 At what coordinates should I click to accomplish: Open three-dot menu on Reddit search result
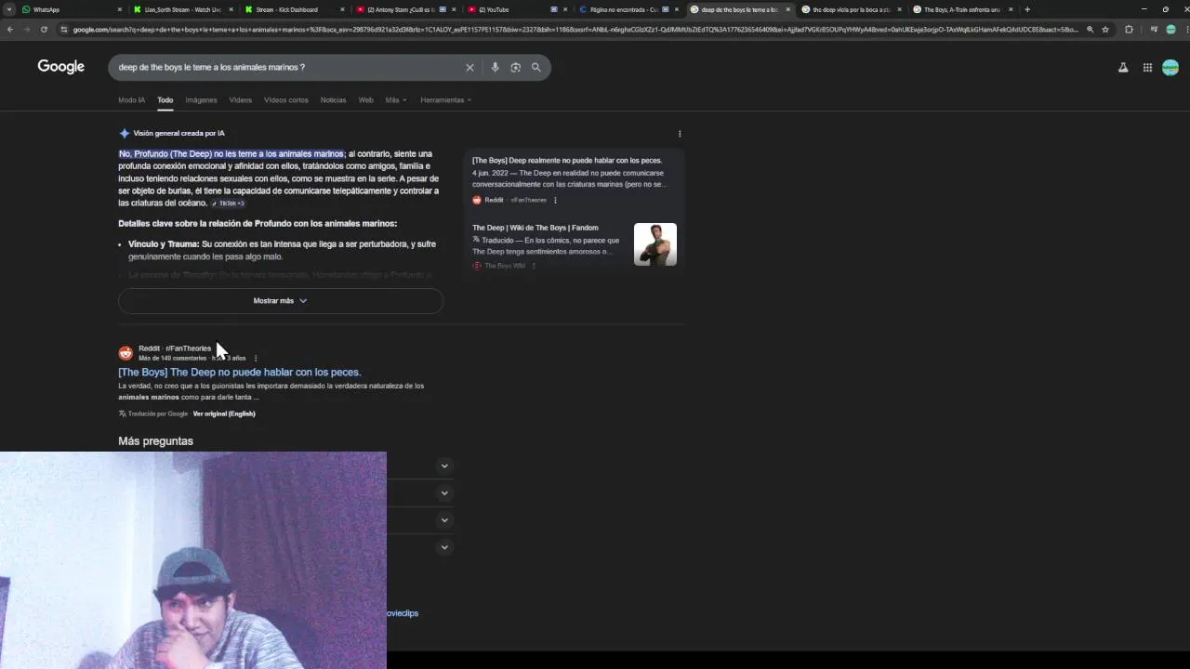pos(256,358)
